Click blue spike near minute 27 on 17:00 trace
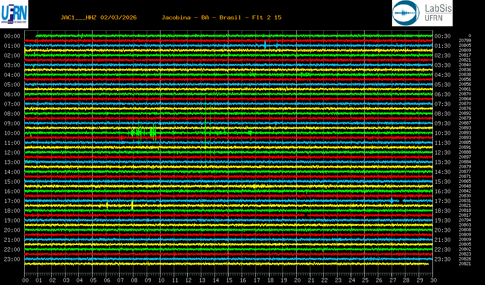This screenshot has width=485, height=285. 392,201
